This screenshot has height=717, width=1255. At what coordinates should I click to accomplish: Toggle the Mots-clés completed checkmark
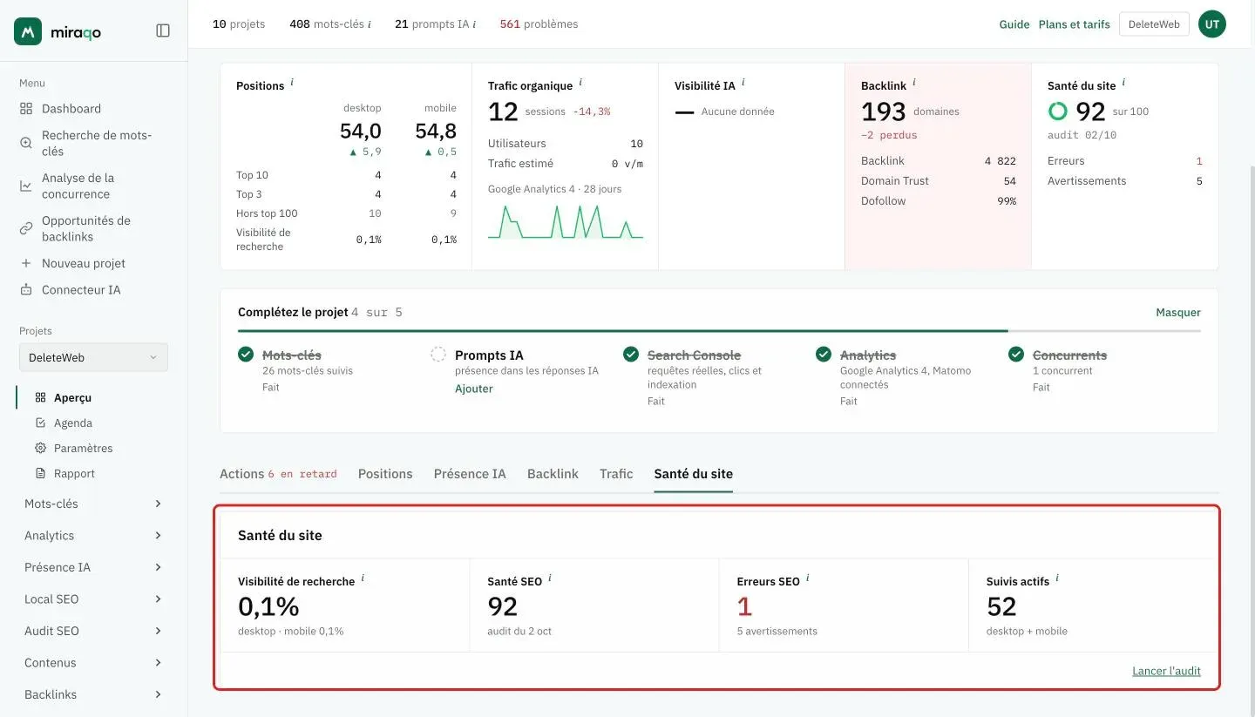[x=246, y=355]
